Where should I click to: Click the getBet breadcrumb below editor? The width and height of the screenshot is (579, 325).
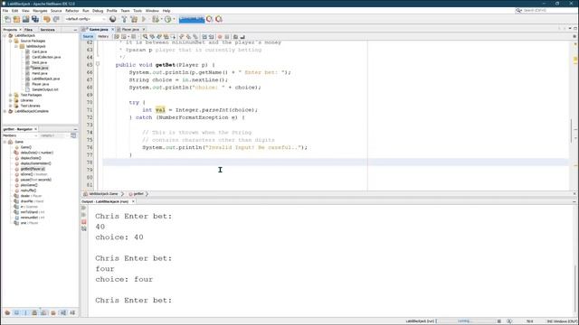click(138, 194)
